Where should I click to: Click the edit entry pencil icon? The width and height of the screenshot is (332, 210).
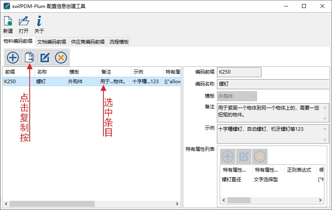[45, 58]
